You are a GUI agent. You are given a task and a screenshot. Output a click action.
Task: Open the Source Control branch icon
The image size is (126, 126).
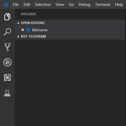click(x=7, y=47)
